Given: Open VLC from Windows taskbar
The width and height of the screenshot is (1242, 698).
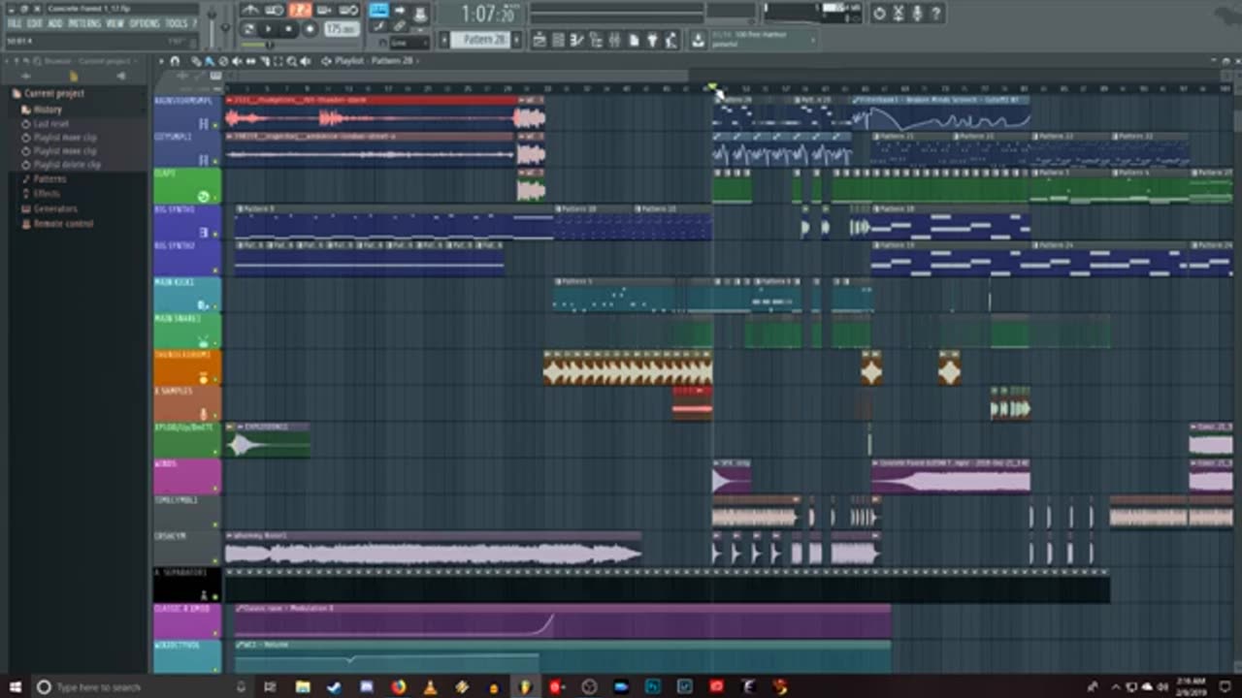Looking at the screenshot, I should 430,687.
